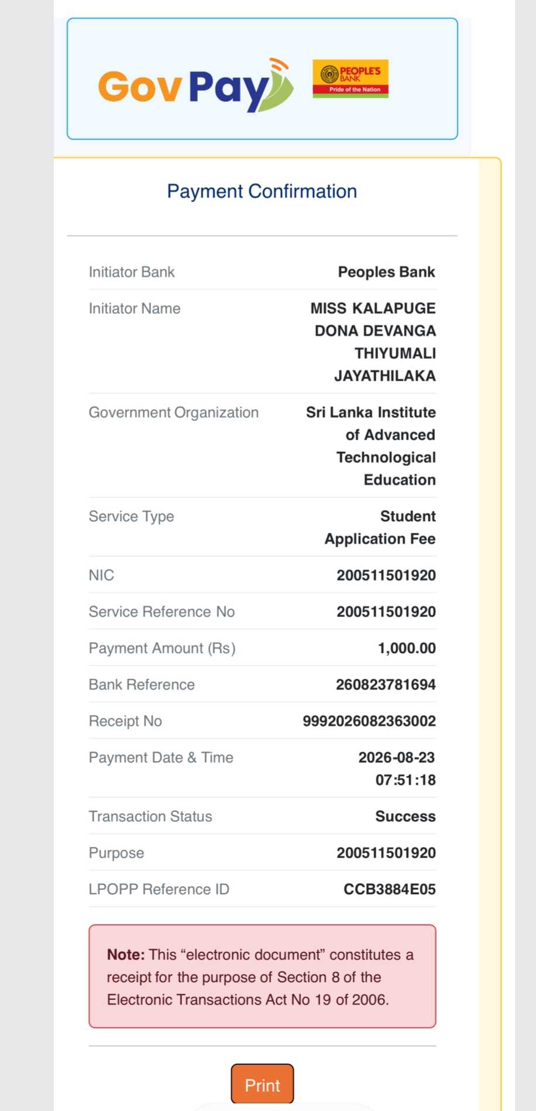Click the GovPay logo
Viewport: 536px width, 1111px height.
tap(196, 85)
